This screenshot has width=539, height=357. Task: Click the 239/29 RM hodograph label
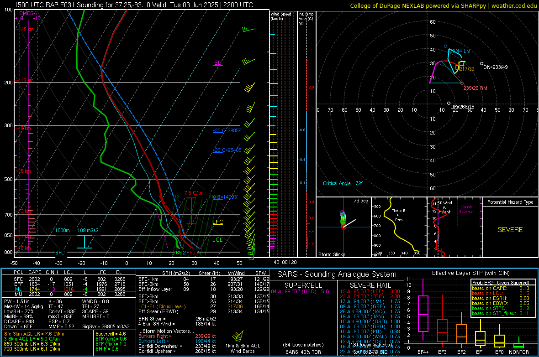[x=475, y=88]
